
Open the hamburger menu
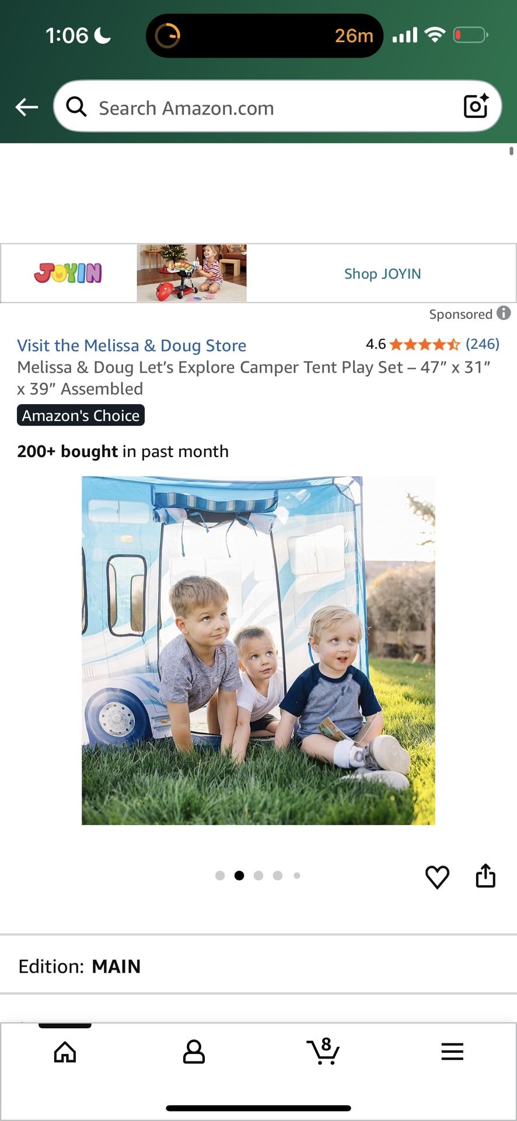coord(452,1052)
